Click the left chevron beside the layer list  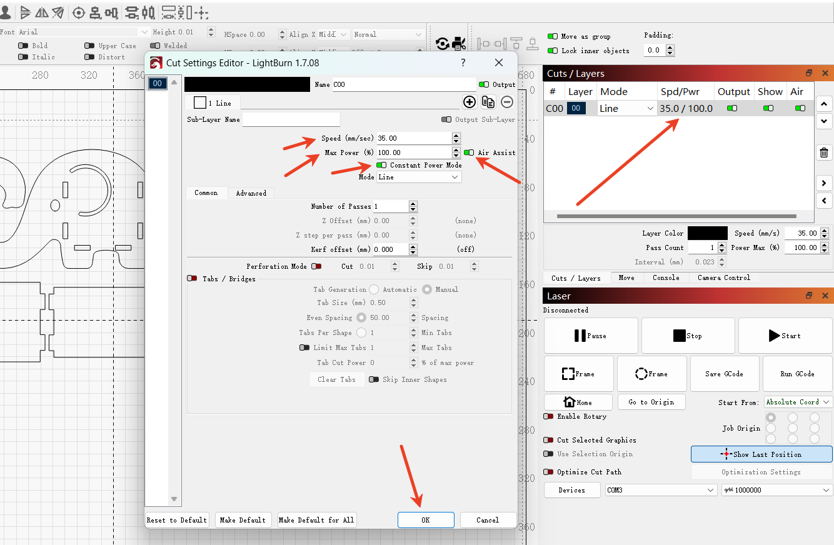click(x=824, y=201)
